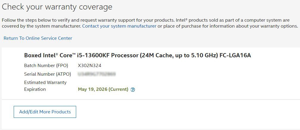Return To Online Service Center

coord(38,38)
